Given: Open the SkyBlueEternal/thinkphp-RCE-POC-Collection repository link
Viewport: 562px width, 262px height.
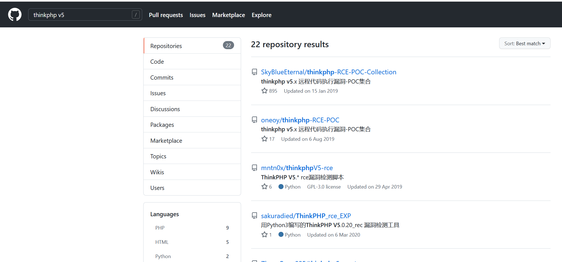Looking at the screenshot, I should click(328, 72).
